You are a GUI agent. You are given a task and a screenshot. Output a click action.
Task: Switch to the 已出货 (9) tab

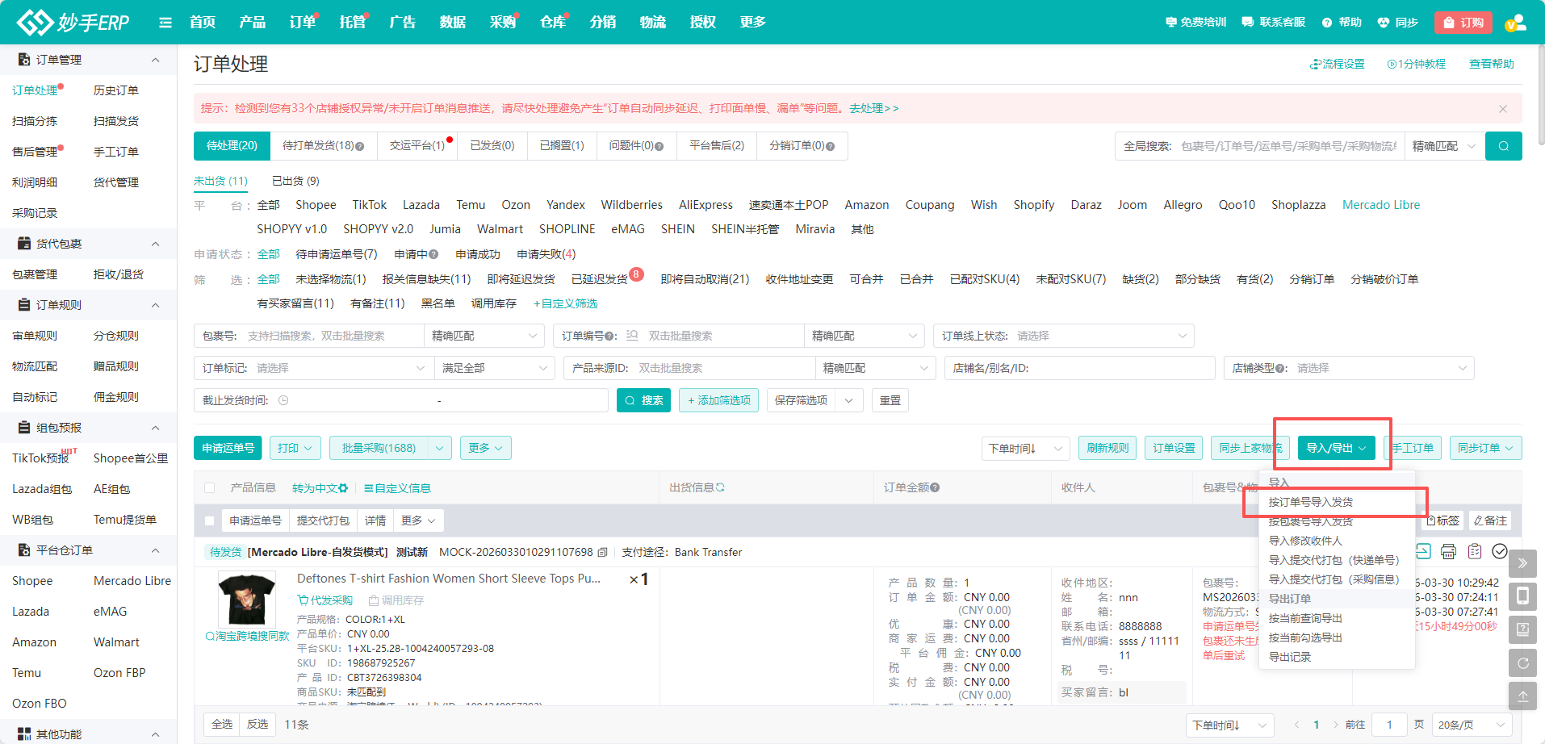(x=295, y=181)
